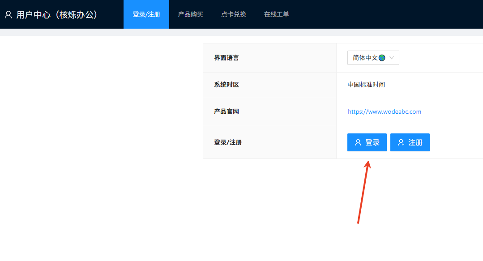Click the 产品官网 row label

(227, 111)
